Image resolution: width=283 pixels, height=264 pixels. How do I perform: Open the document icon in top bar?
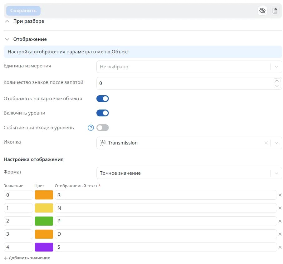click(275, 11)
